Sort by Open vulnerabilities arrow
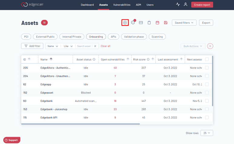The height and width of the screenshot is (144, 234). pos(128,59)
